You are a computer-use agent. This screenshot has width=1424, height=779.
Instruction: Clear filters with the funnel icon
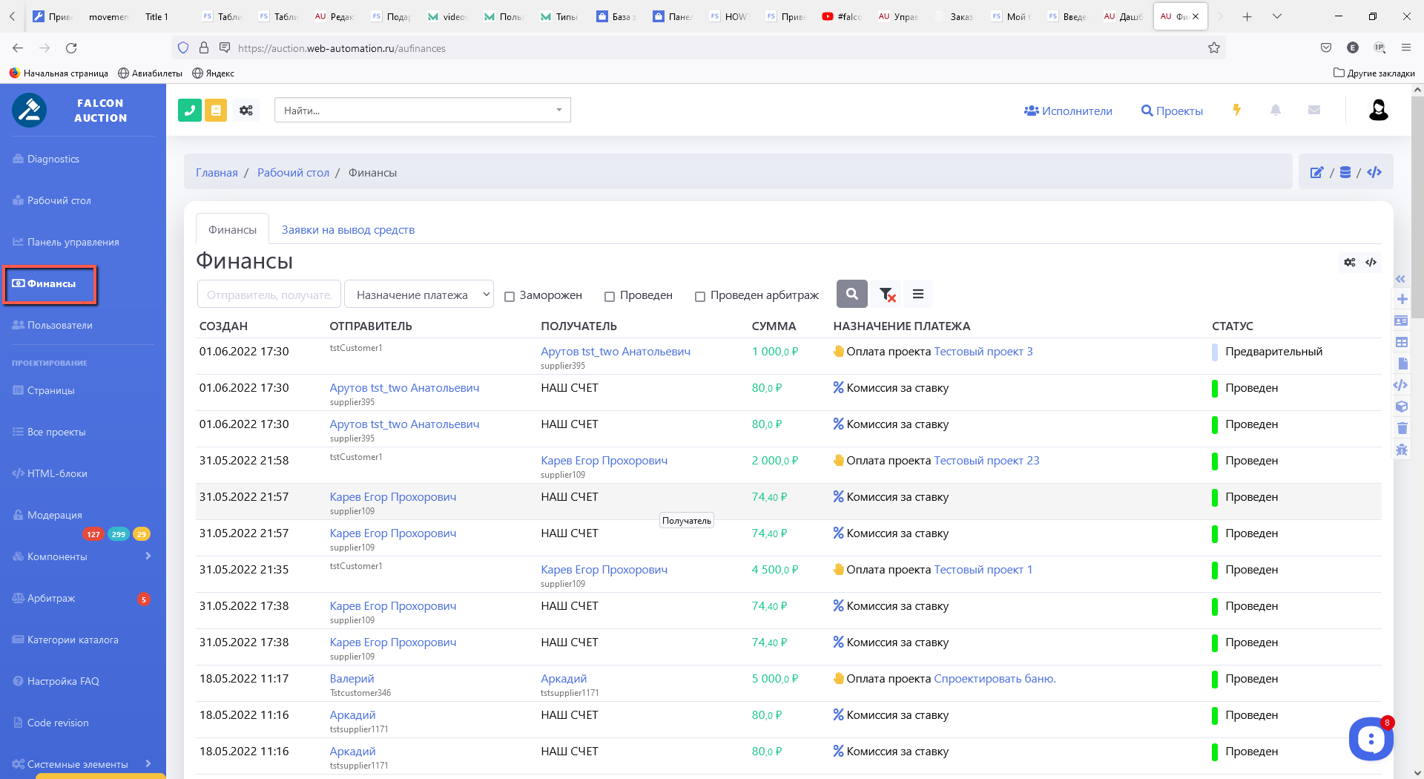click(x=887, y=295)
